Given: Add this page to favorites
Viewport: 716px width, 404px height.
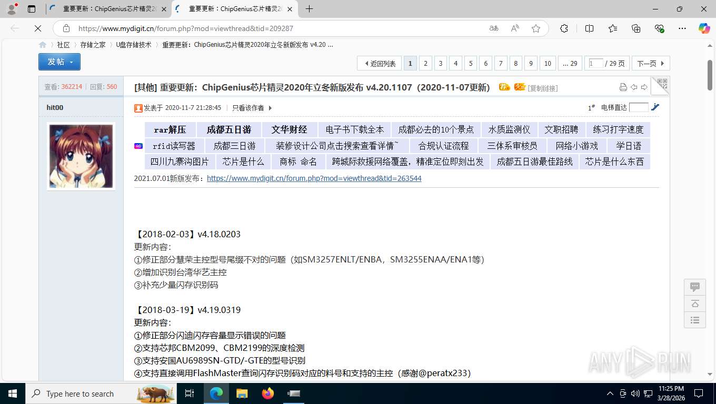Looking at the screenshot, I should (536, 28).
